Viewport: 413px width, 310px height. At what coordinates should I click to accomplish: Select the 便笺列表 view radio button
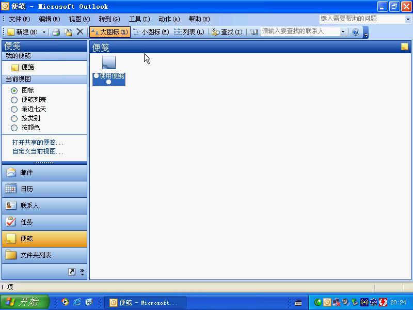pyautogui.click(x=14, y=100)
